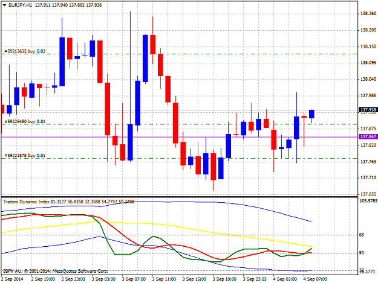Screen dimensions: 378x283
Task: Open the chart menu triangle beside EURJPY,H1
Action: (x=5, y=5)
